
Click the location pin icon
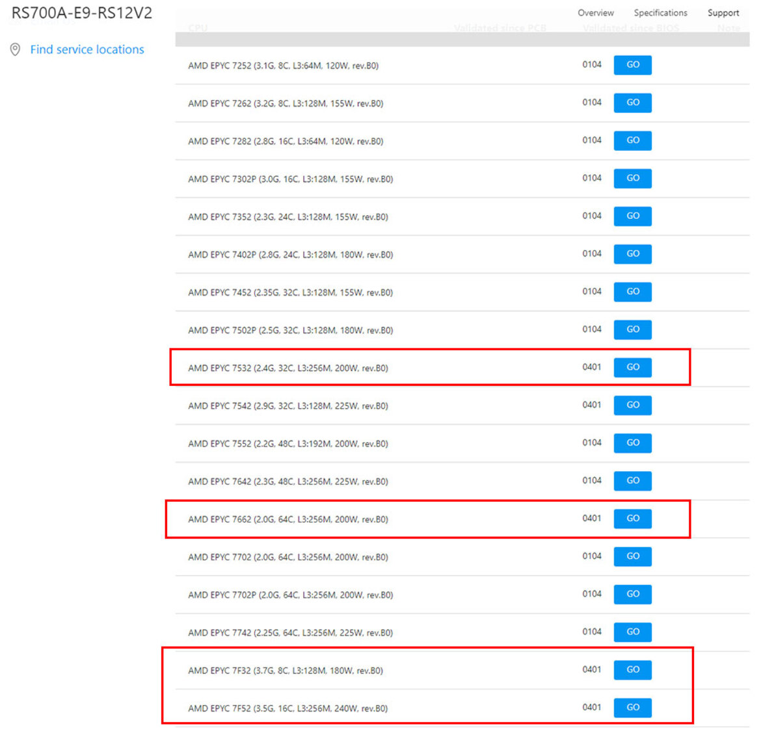[15, 49]
